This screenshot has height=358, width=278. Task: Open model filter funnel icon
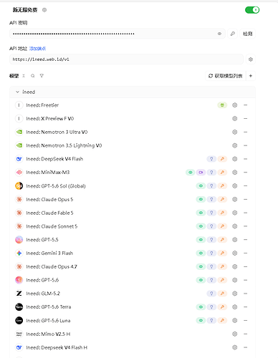click(x=42, y=76)
